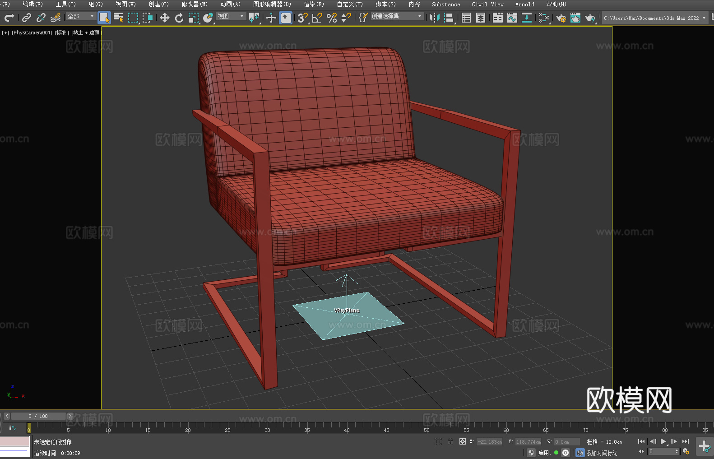Select the Scale tool
The height and width of the screenshot is (459, 714).
coord(194,18)
